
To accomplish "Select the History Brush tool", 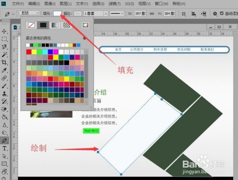I will (4, 101).
